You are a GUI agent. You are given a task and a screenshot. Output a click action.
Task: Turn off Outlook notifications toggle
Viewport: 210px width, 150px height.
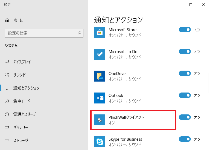pyautogui.click(x=185, y=95)
